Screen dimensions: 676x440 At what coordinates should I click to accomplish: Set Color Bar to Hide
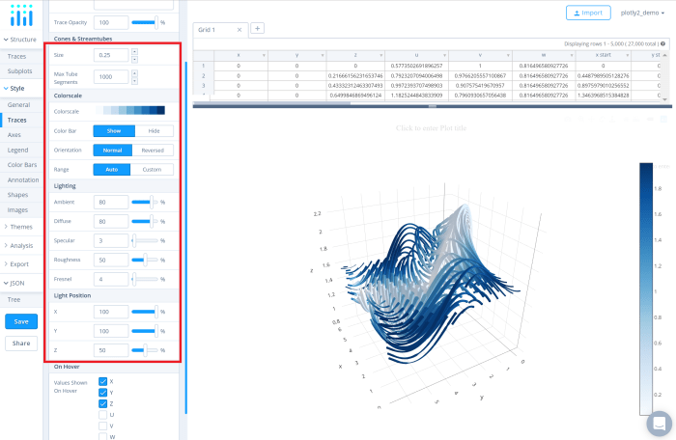point(154,131)
